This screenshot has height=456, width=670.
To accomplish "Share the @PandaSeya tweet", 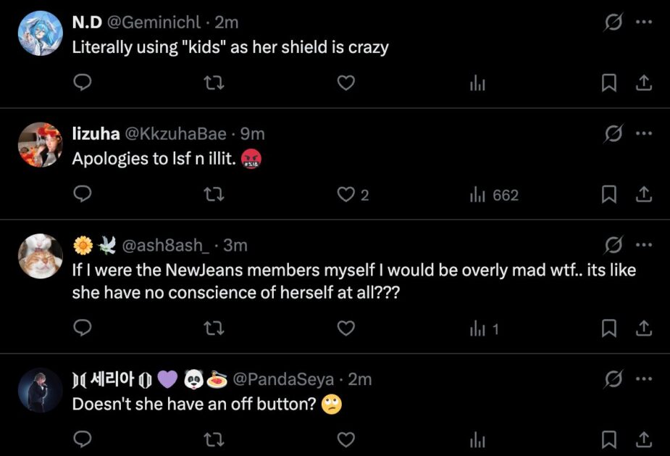I will (x=642, y=440).
